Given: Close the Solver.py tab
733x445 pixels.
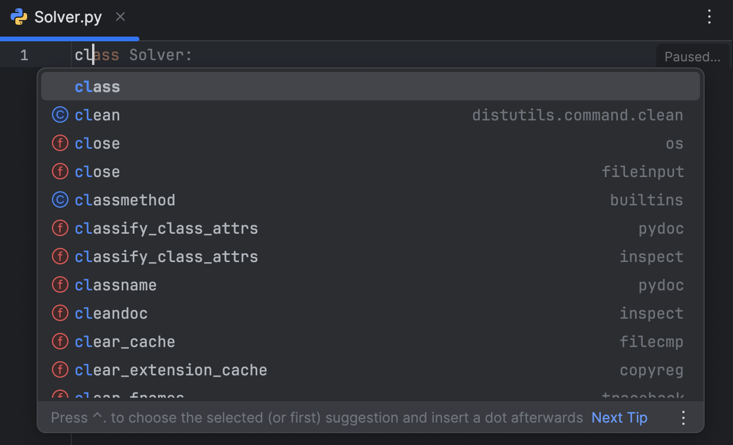Looking at the screenshot, I should click(120, 17).
